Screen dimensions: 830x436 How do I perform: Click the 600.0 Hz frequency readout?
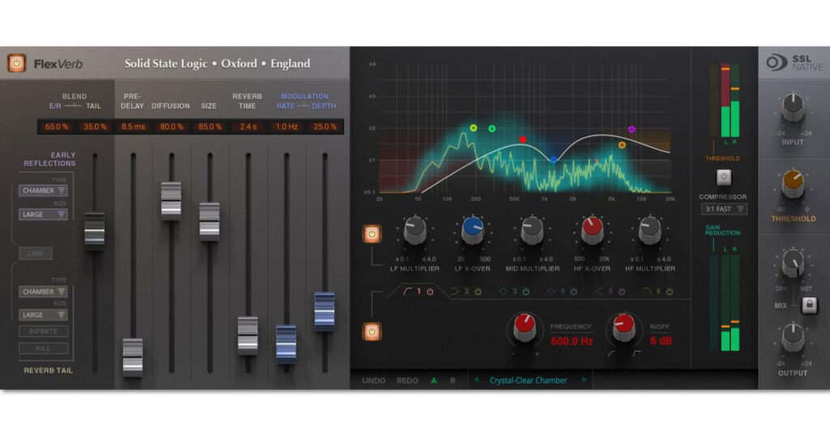pos(571,341)
